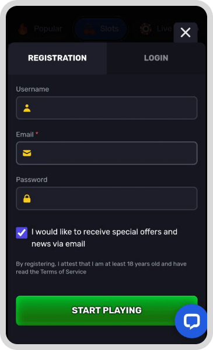This screenshot has width=213, height=350.
Task: Click the Start Playing button
Action: 107,310
